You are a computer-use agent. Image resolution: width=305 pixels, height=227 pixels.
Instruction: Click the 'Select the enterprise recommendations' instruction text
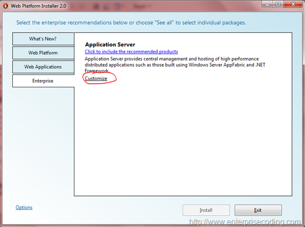click(131, 22)
